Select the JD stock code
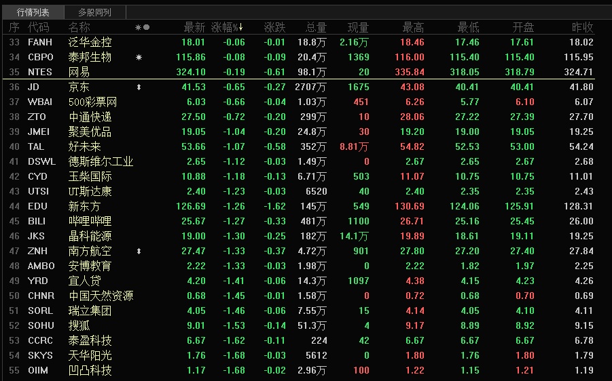The image size is (612, 381). [33, 87]
